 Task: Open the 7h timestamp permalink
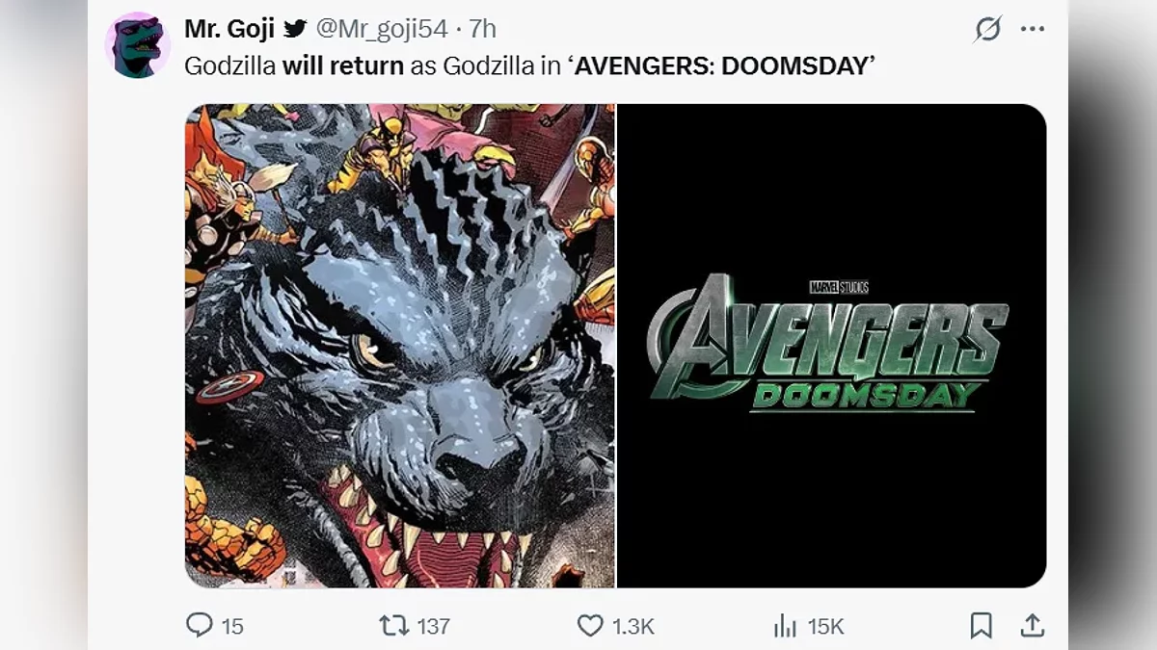pos(483,29)
